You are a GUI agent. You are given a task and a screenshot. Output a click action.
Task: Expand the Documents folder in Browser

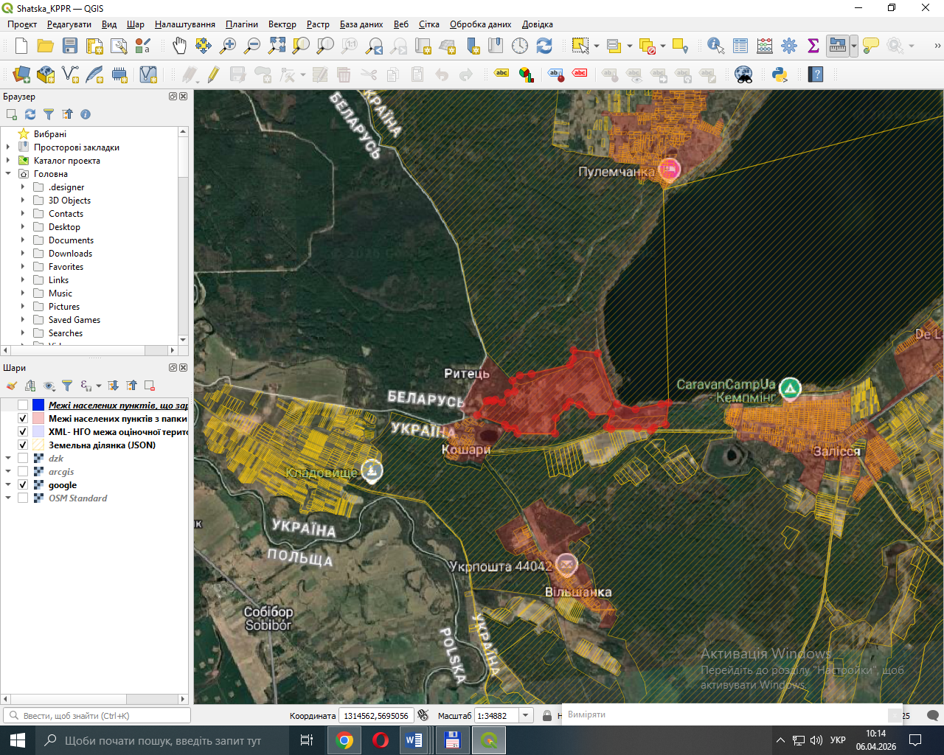(23, 240)
